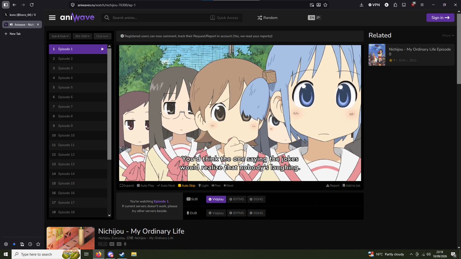The width and height of the screenshot is (461, 259).
Task: Click the Nichijou - My Ordinary Life heading
Action: pyautogui.click(x=141, y=231)
